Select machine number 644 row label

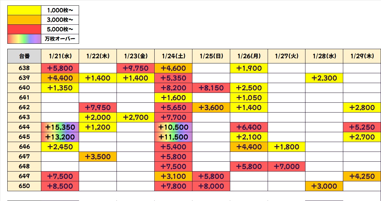coord(24,127)
